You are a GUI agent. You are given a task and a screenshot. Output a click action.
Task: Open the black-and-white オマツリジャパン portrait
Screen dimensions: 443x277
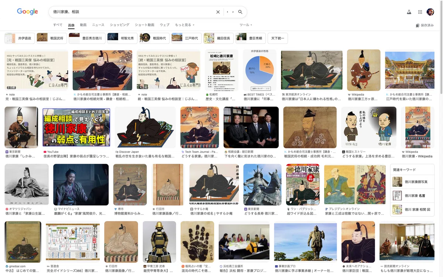27,185
